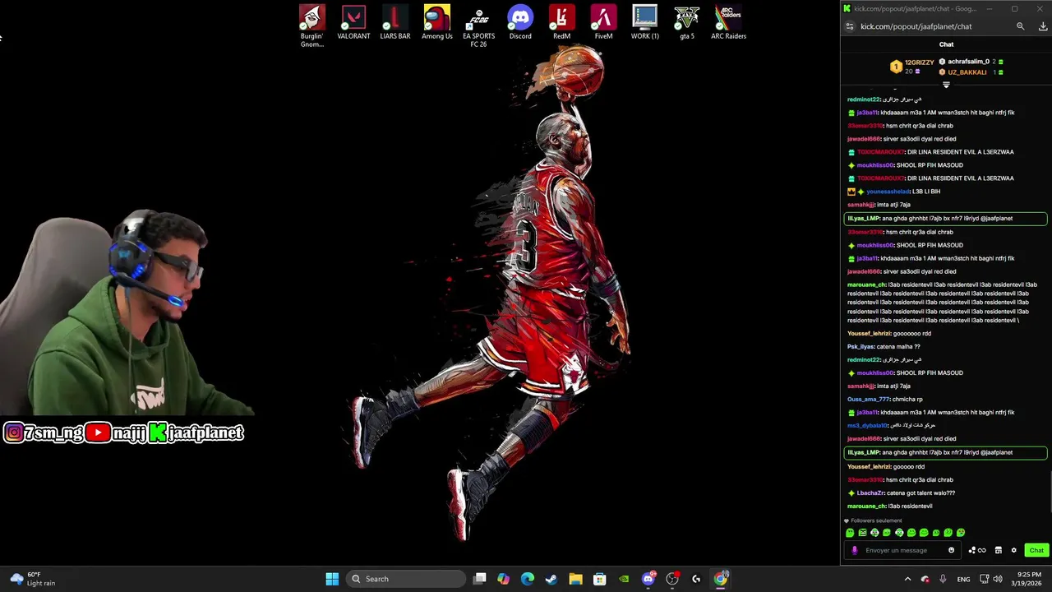Open Copilot from the taskbar
This screenshot has width=1052, height=592.
tap(504, 579)
